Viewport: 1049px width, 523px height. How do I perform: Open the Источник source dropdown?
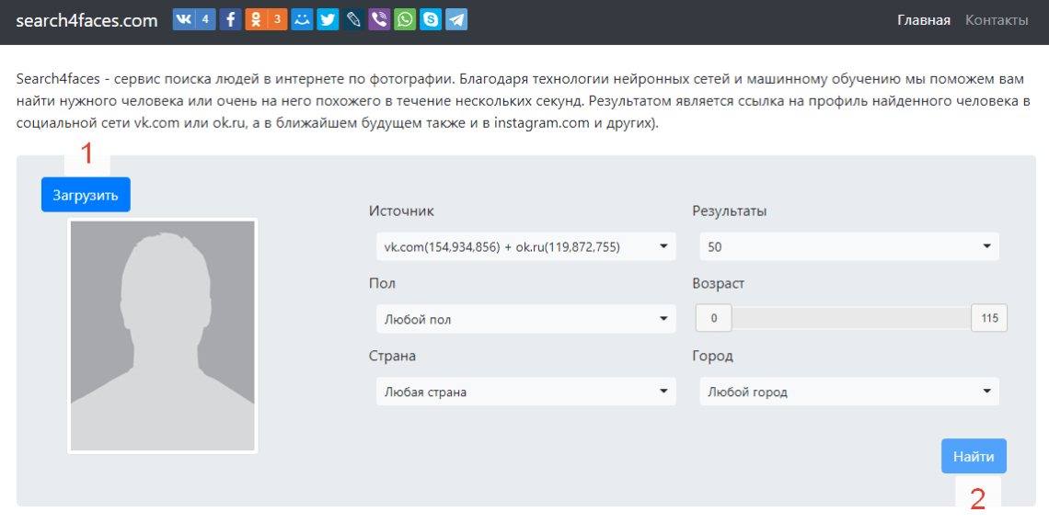tap(525, 246)
